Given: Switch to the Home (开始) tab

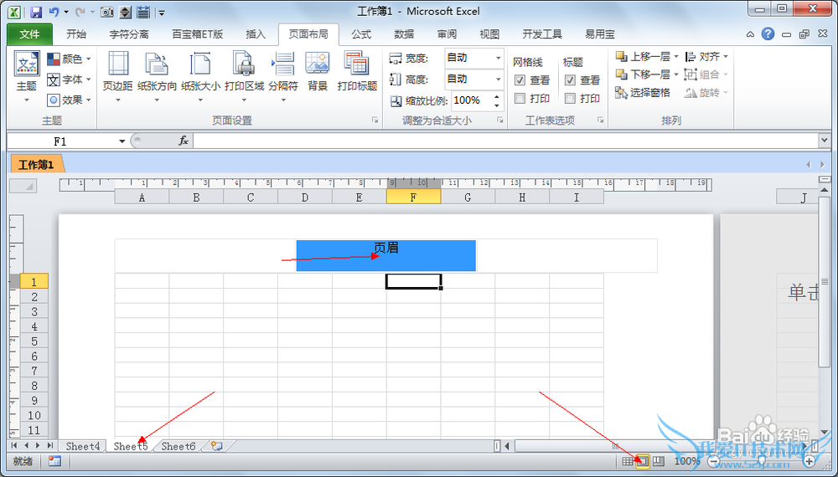Looking at the screenshot, I should tap(76, 34).
